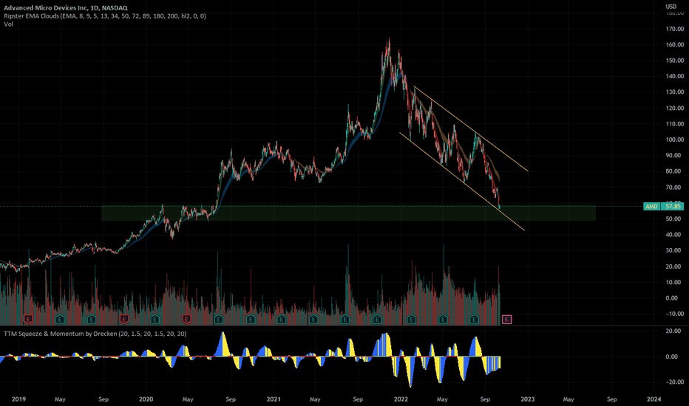Select the TTM Squeeze & Momentum indicator legend
This screenshot has width=689, height=406.
95,334
